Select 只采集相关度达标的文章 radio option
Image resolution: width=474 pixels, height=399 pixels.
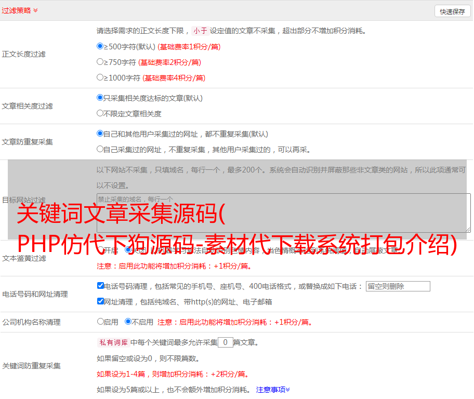coord(100,98)
